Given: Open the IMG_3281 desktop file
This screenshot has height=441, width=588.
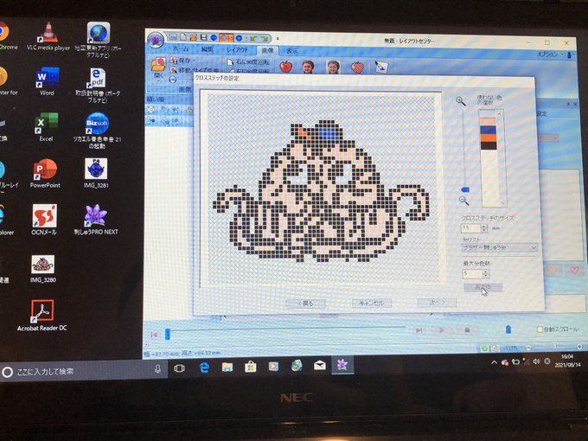Looking at the screenshot, I should coord(96,173).
